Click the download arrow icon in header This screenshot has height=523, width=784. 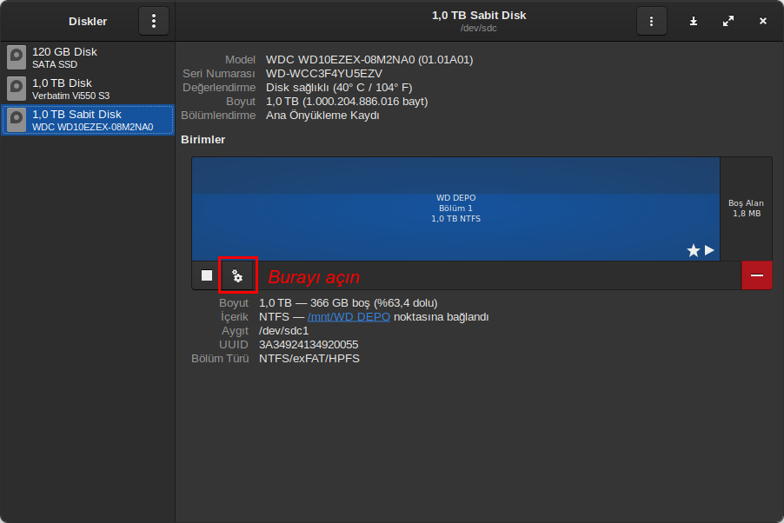click(x=694, y=21)
